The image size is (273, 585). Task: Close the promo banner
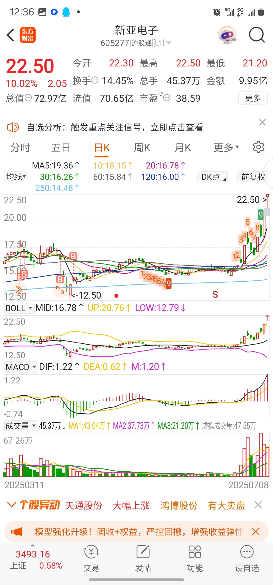(x=256, y=531)
